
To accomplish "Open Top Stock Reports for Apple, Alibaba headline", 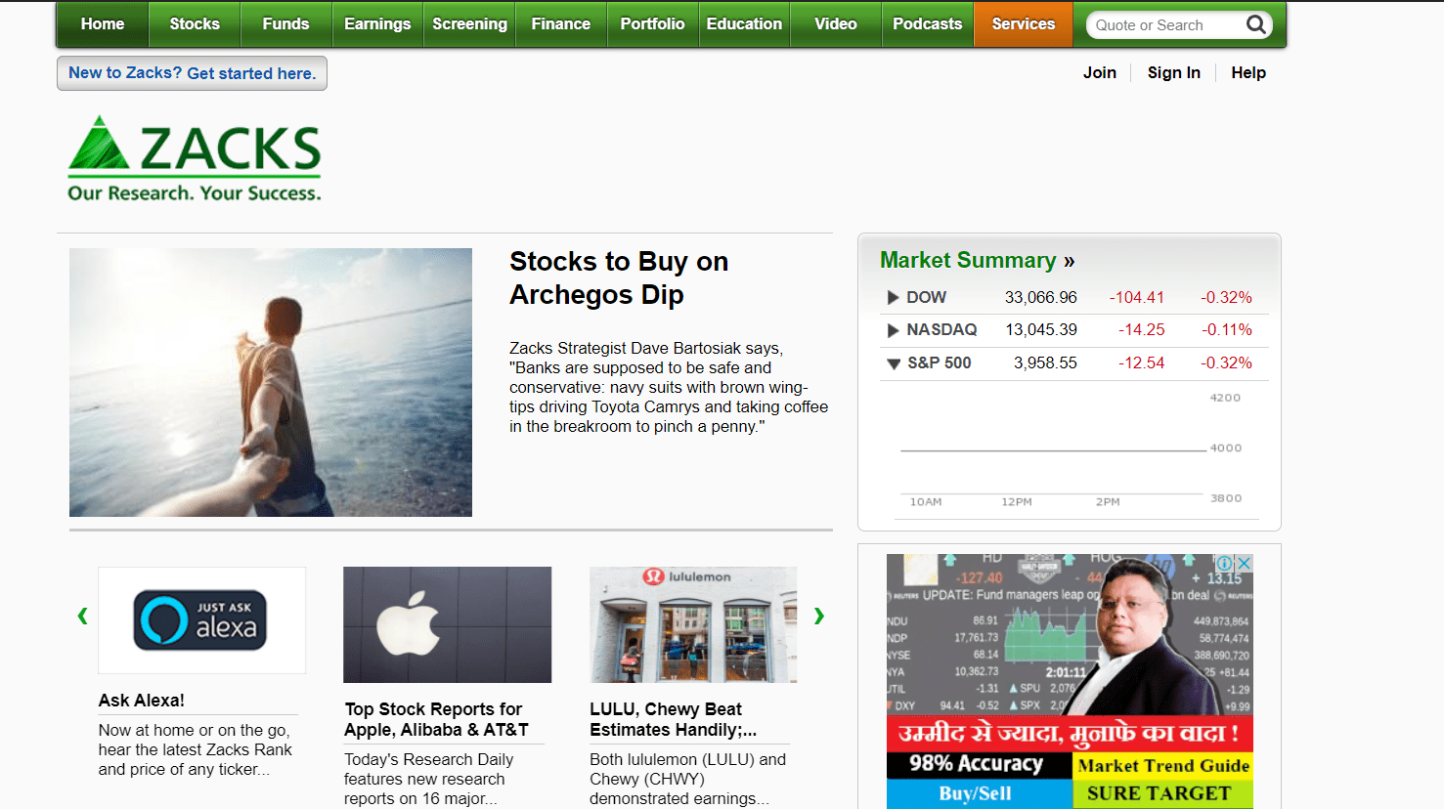I will click(x=436, y=719).
